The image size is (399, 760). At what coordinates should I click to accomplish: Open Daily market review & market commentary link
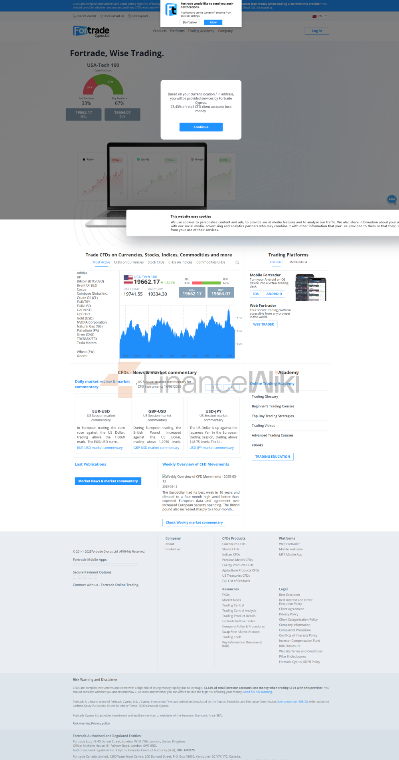103,384
